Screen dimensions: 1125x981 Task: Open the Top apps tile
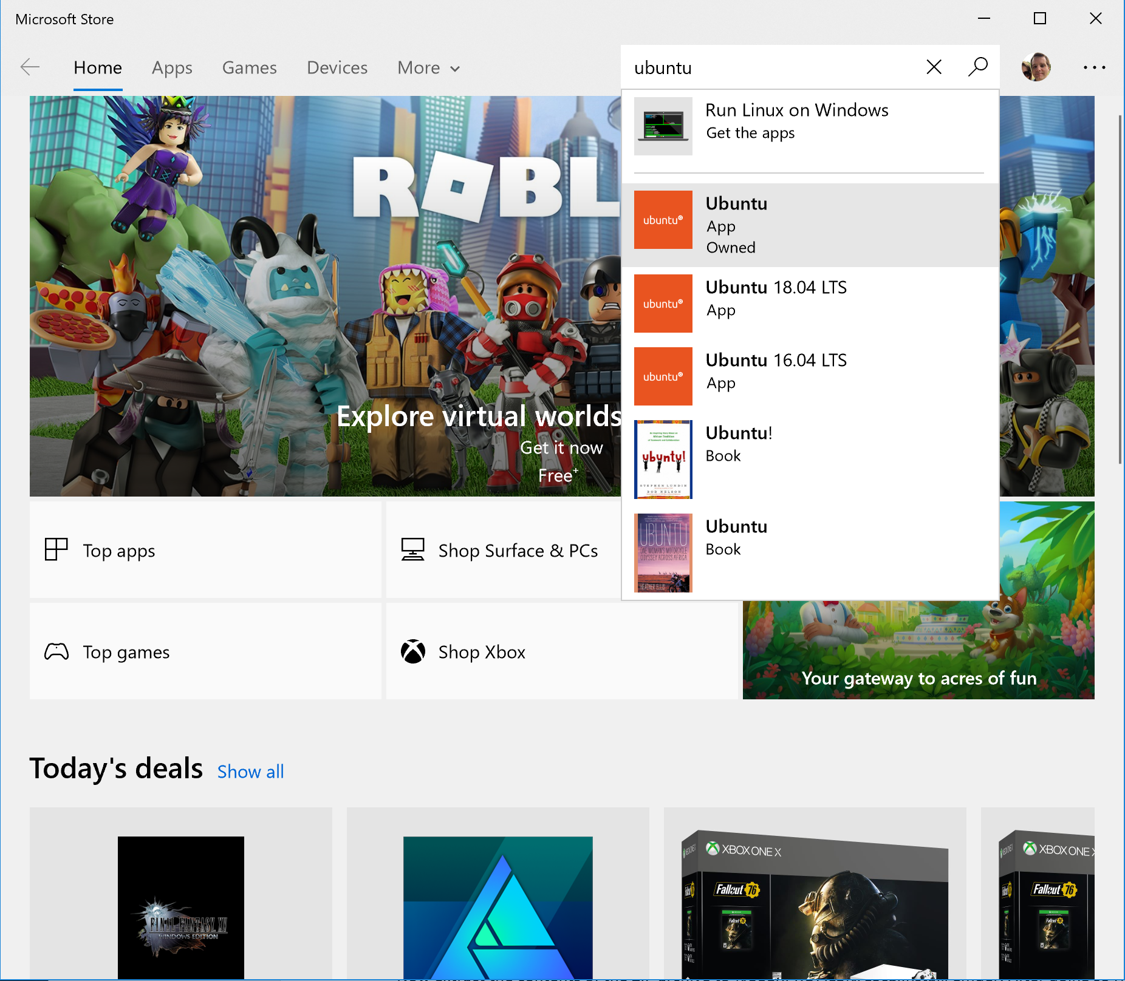point(205,549)
